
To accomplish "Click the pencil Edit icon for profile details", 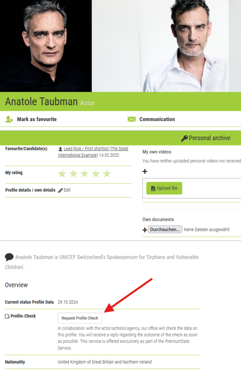I will click(x=60, y=190).
